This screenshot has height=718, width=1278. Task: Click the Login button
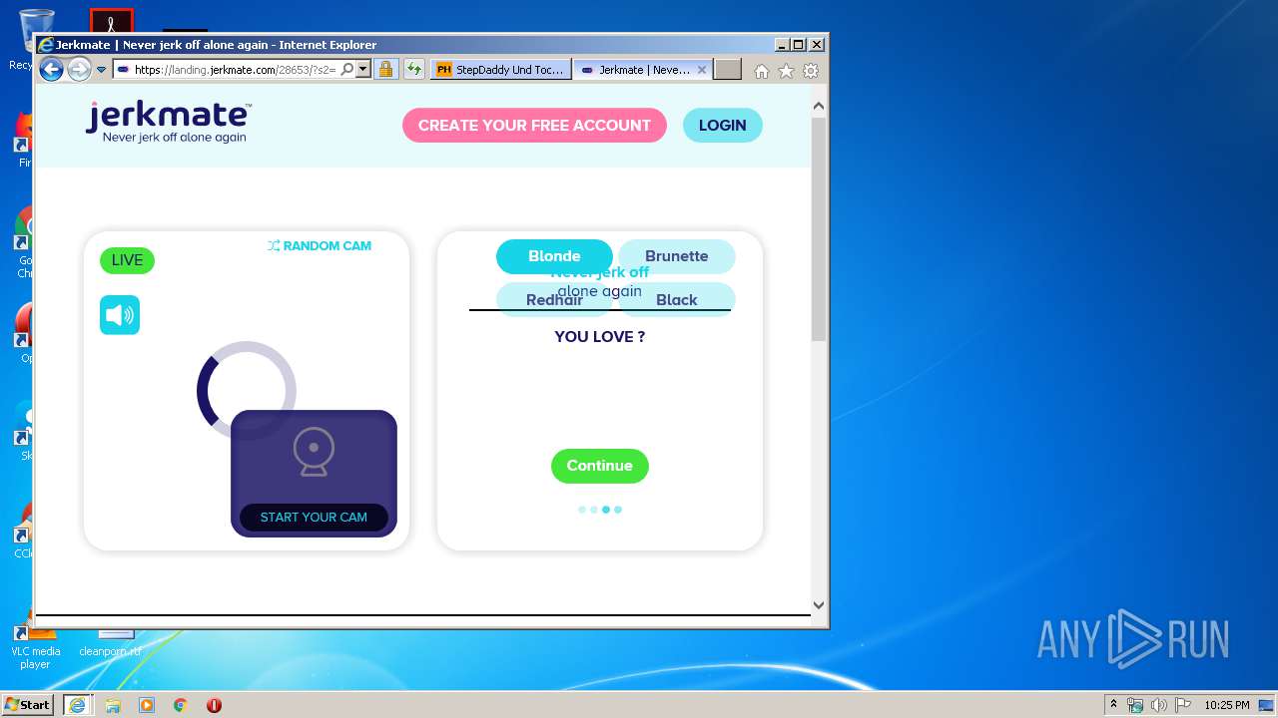(x=723, y=126)
